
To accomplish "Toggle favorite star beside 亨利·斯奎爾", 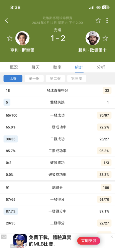I will coord(10,38).
